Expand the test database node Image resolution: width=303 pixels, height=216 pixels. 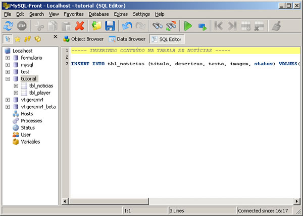[8, 72]
